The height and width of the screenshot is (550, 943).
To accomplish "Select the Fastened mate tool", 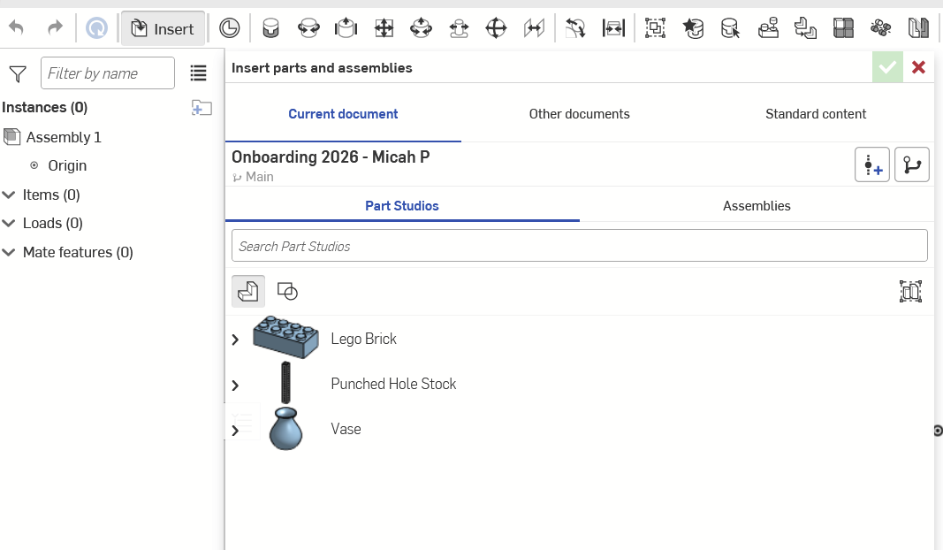I will coord(270,27).
